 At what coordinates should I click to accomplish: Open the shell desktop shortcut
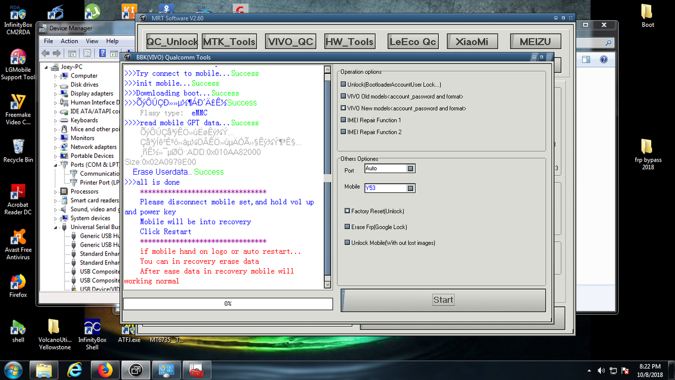pyautogui.click(x=18, y=331)
